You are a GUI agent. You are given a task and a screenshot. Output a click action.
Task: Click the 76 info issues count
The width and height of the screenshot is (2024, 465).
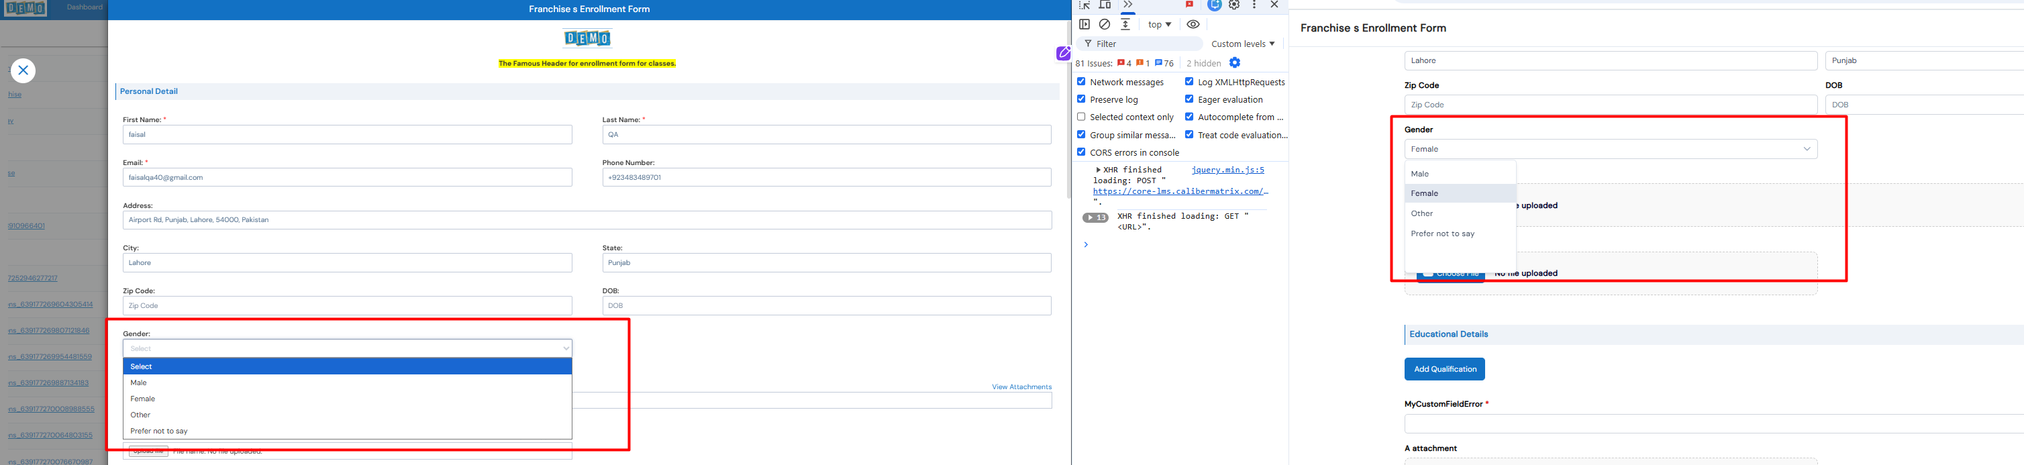point(1164,63)
